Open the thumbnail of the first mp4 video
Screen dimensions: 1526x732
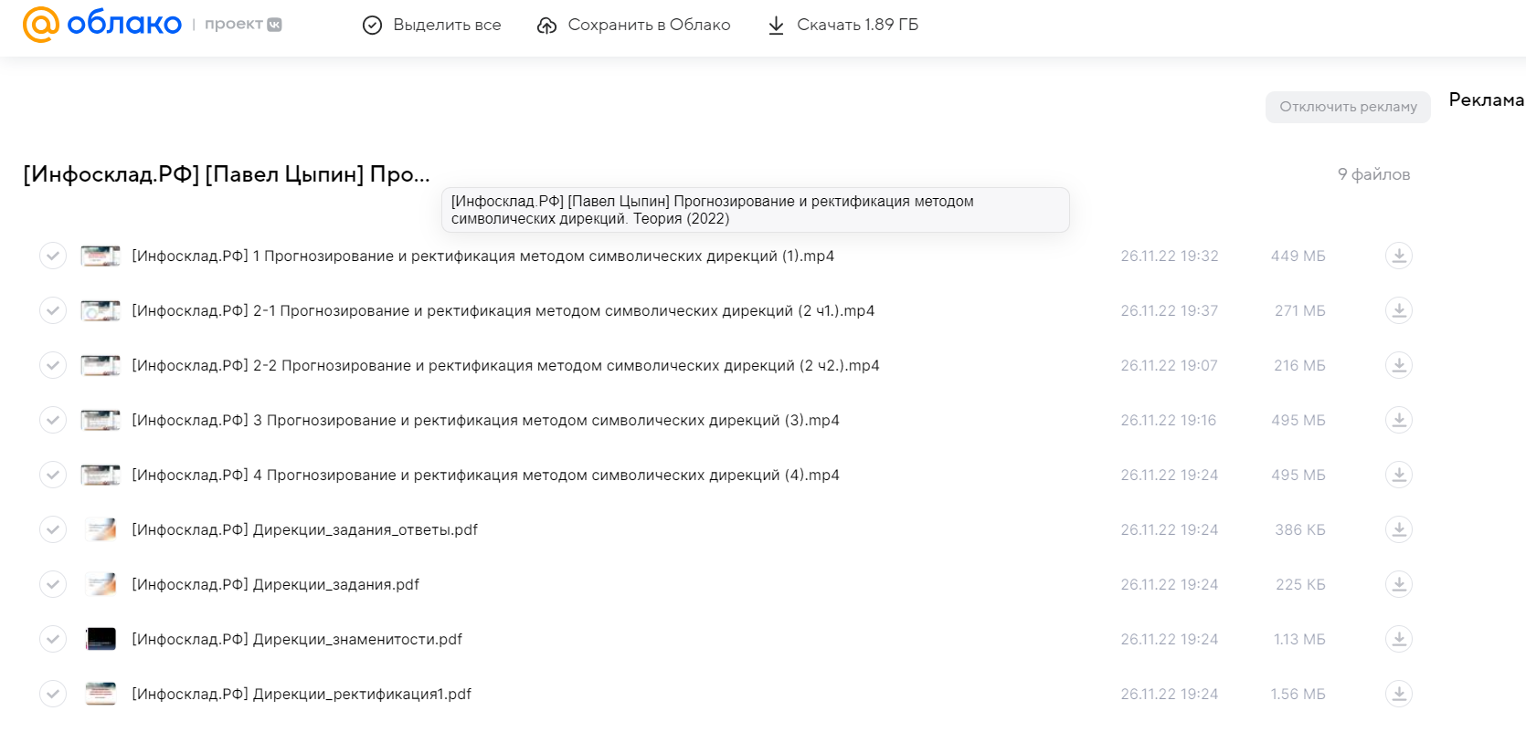point(101,256)
